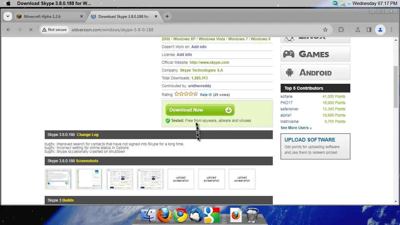Viewport: 400px width, 225px height.
Task: Click the last upload screenshot box
Action: tap(242, 179)
